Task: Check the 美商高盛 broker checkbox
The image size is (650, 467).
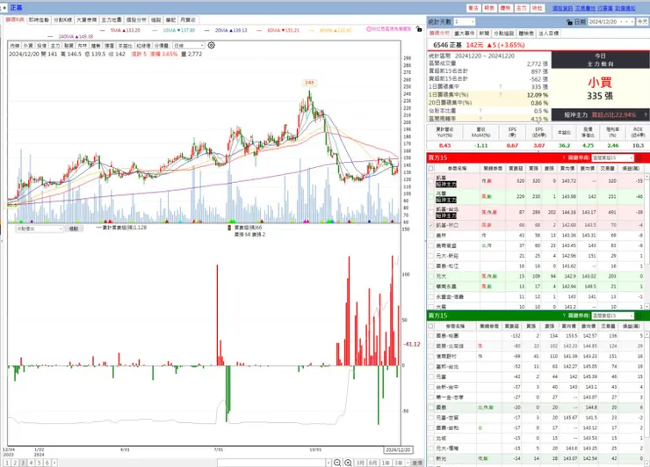Action: [431, 245]
